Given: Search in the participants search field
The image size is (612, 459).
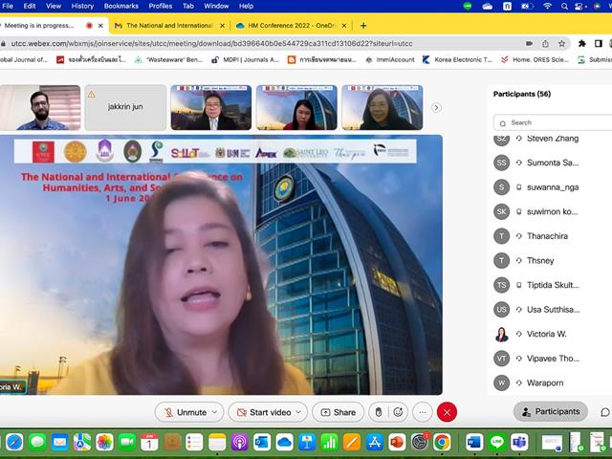Looking at the screenshot, I should pos(553,122).
